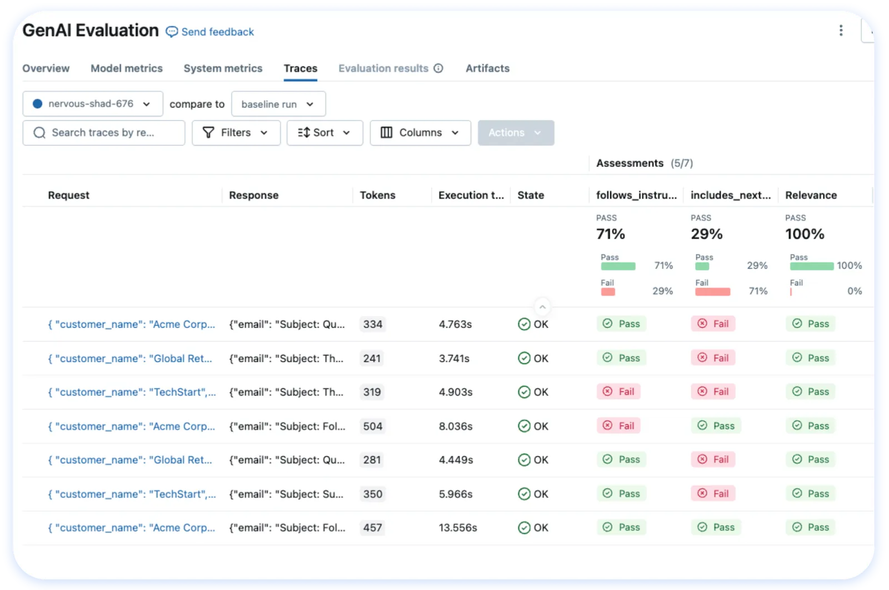Click the search magnifier icon
This screenshot has height=590, width=889.
pyautogui.click(x=39, y=133)
